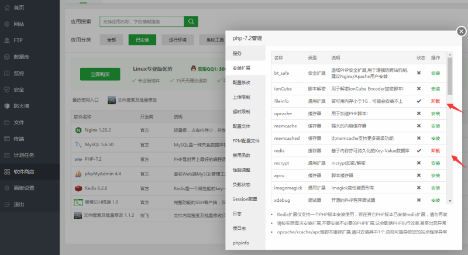This screenshot has height=255, width=468.
Task: Open the phpinfo tab
Action: tap(245, 243)
